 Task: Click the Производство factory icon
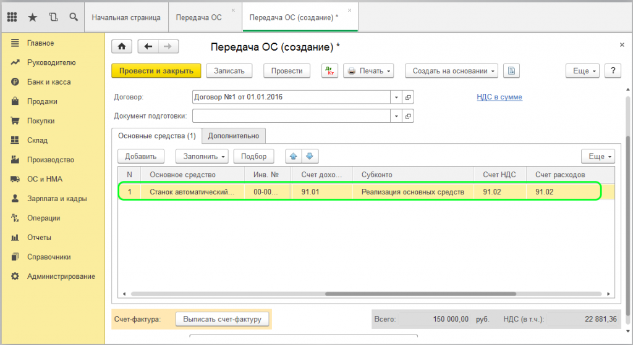[15, 160]
